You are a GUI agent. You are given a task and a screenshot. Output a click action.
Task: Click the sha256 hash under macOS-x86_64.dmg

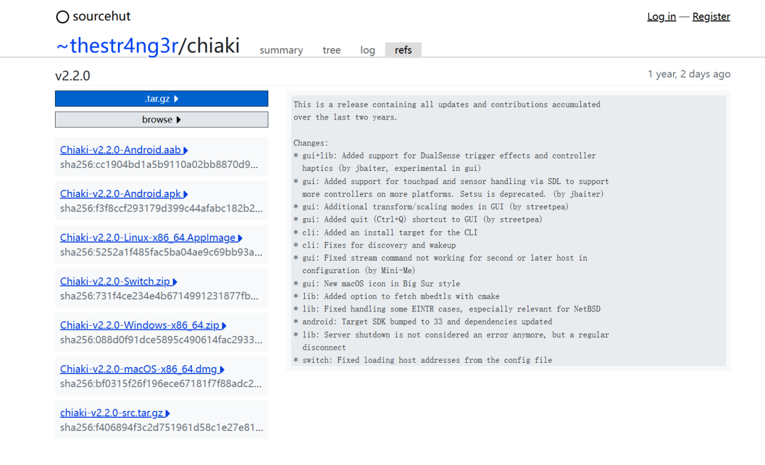161,384
